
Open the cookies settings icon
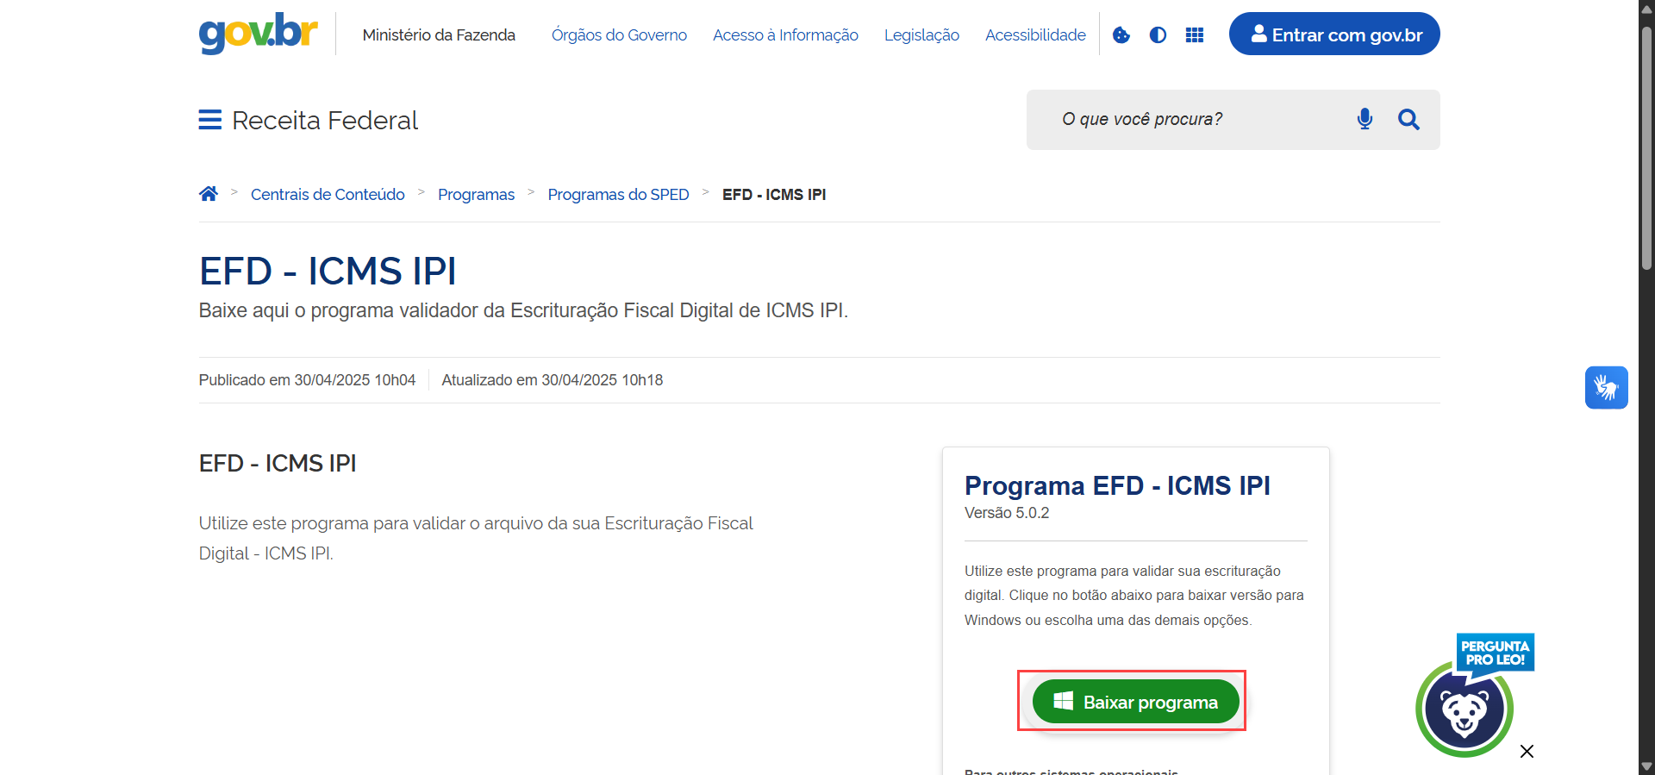(1121, 35)
